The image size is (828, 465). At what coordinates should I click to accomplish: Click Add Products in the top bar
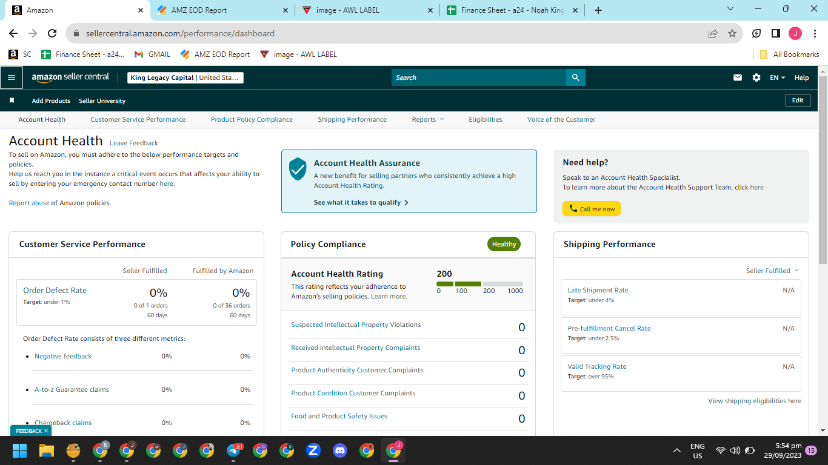tap(51, 101)
